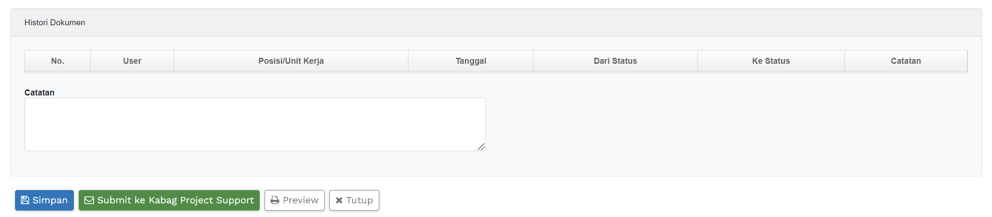Focus the Catatan notes text area
The image size is (992, 217).
pos(255,124)
